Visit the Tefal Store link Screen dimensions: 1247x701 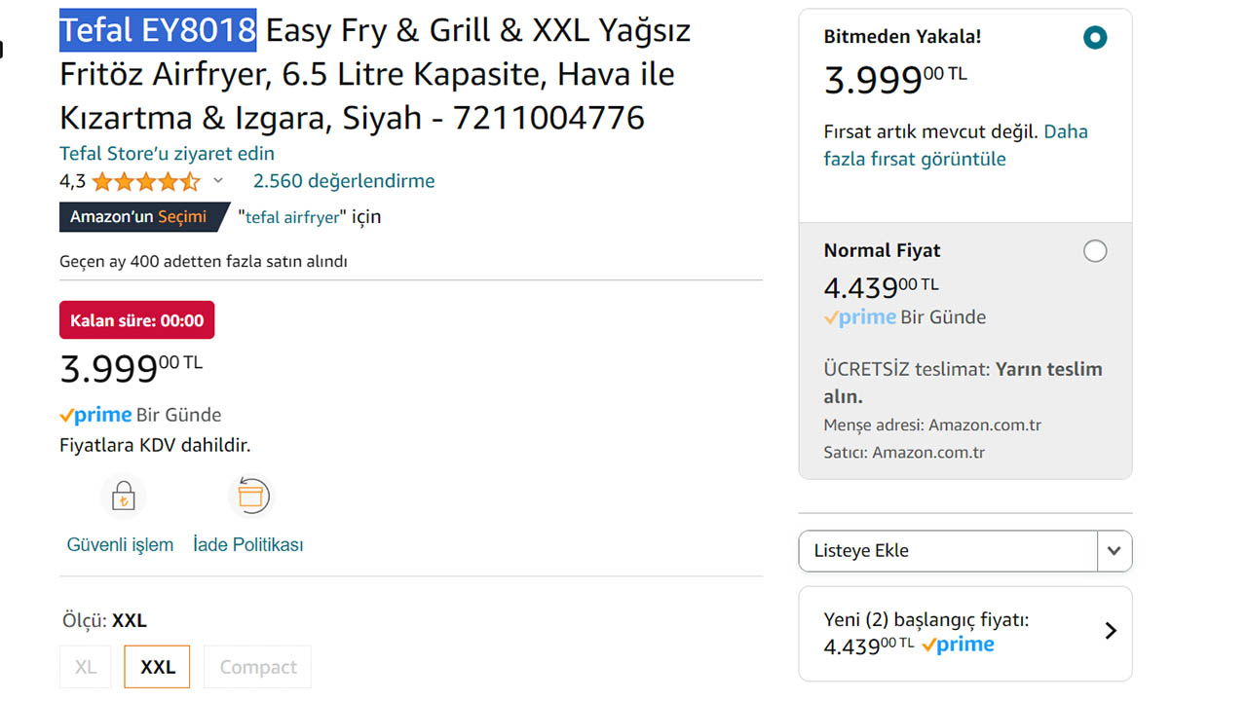[x=166, y=153]
